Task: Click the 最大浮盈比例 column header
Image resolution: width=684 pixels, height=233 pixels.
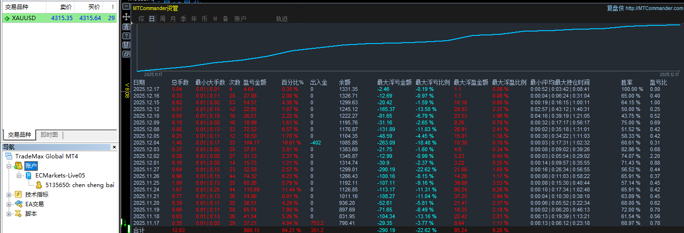Action: (509, 82)
